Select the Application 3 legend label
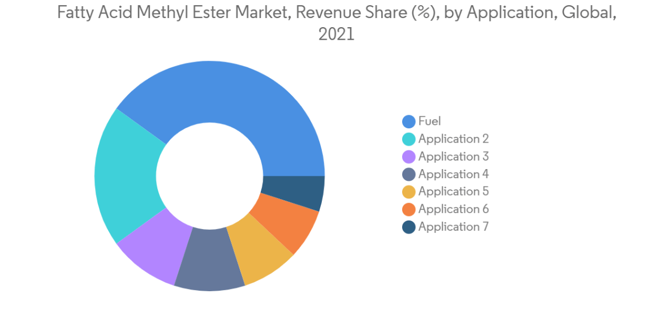 click(x=454, y=157)
